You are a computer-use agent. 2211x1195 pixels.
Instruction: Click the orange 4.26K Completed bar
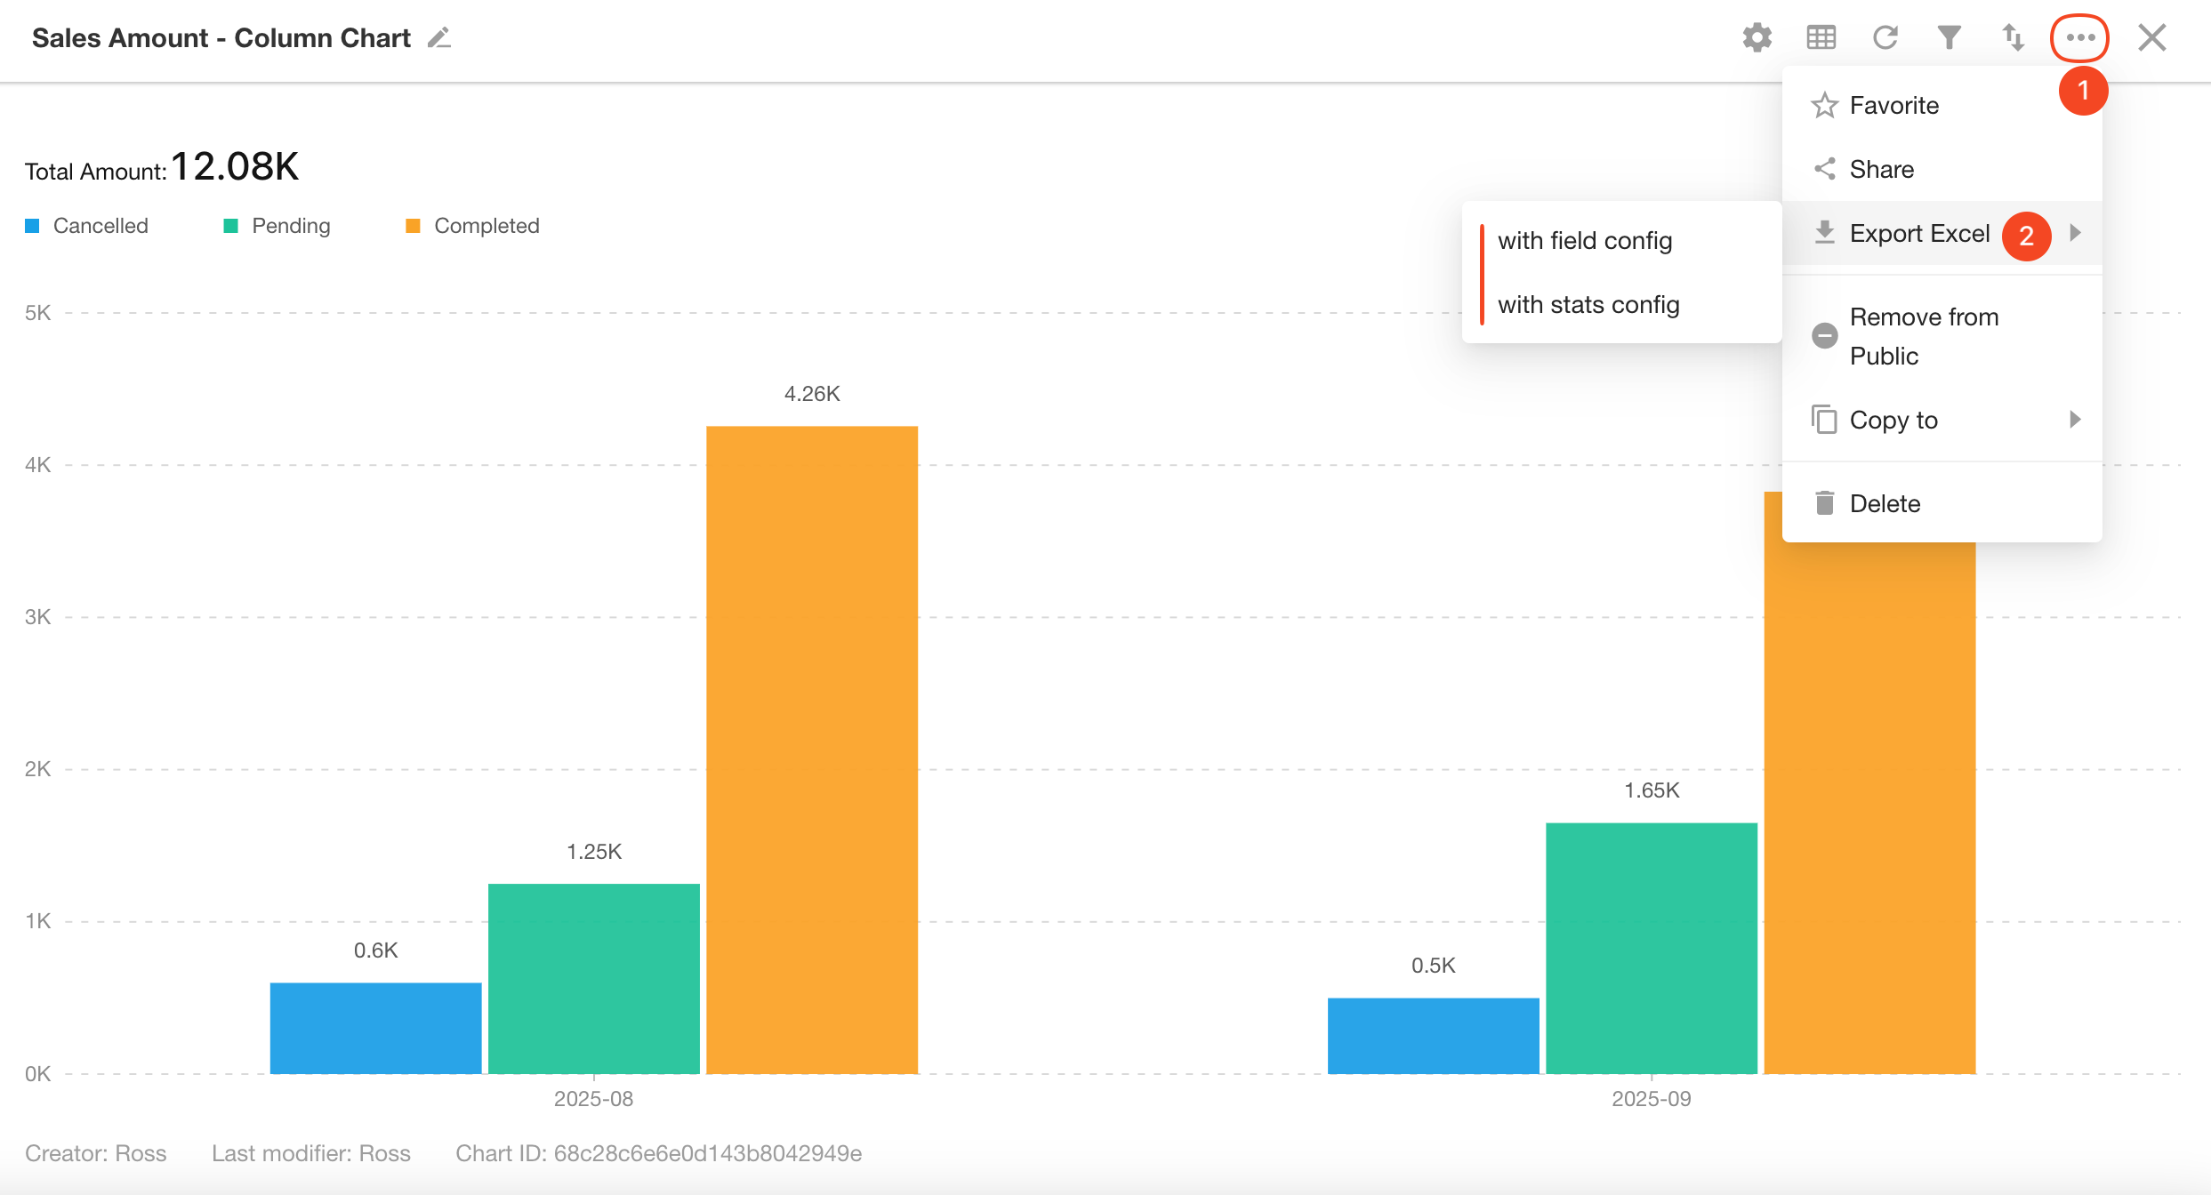[811, 749]
